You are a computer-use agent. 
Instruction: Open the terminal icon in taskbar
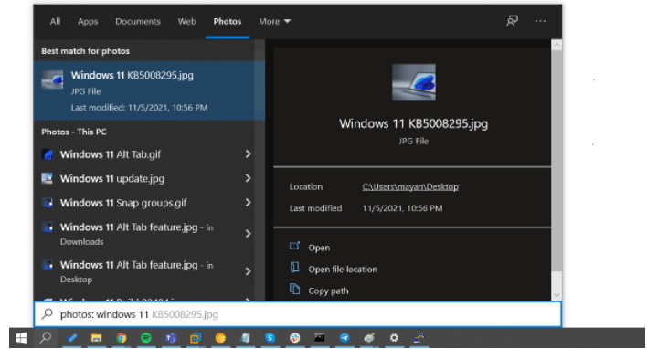point(319,338)
